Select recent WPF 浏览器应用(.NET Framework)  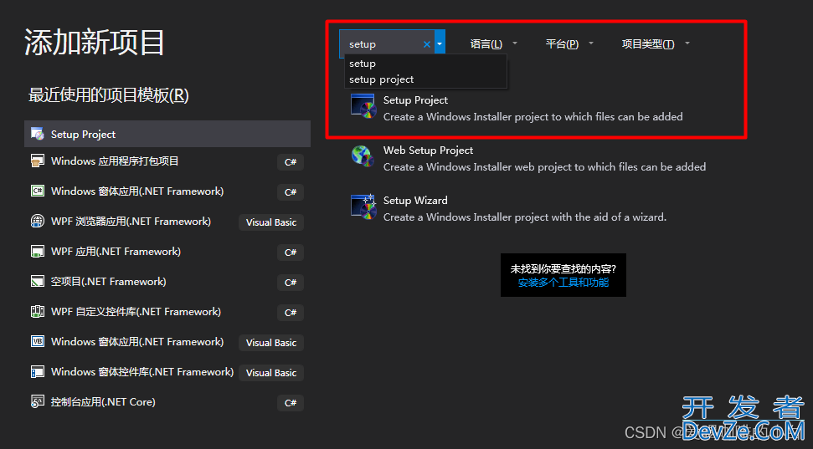(x=167, y=221)
